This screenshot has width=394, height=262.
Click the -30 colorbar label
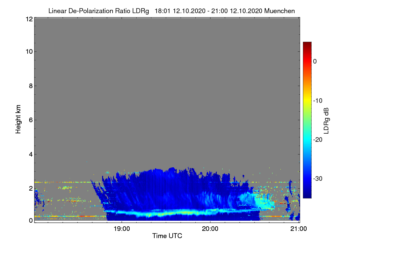point(317,179)
